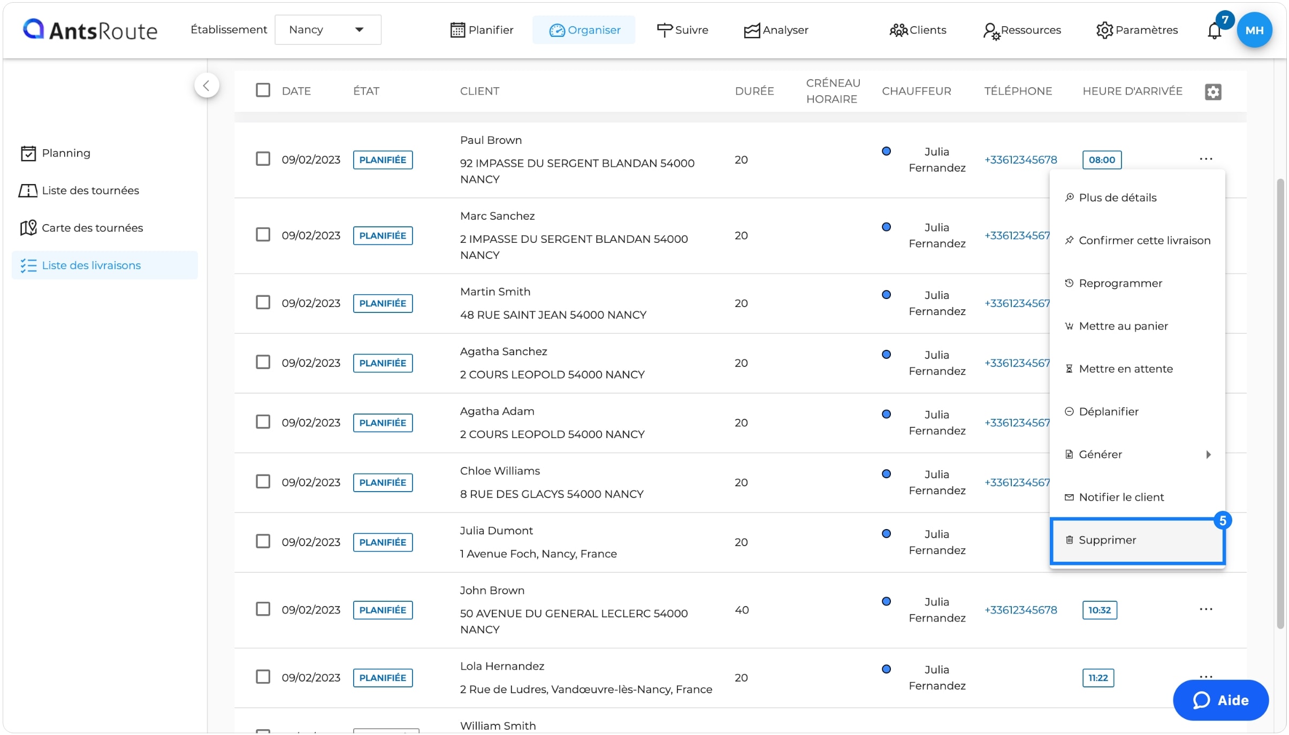This screenshot has width=1289, height=735.
Task: Check the Marc Sanchez delivery row
Action: click(263, 235)
